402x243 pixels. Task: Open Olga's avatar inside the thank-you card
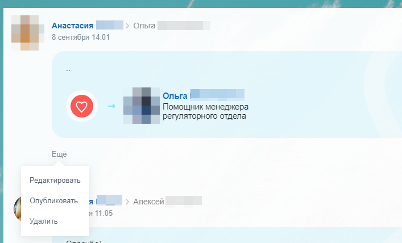[142, 106]
